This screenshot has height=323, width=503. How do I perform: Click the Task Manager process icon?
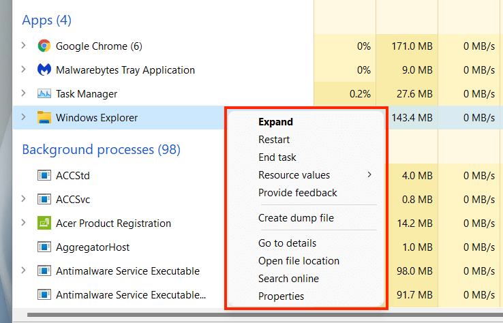pyautogui.click(x=44, y=94)
